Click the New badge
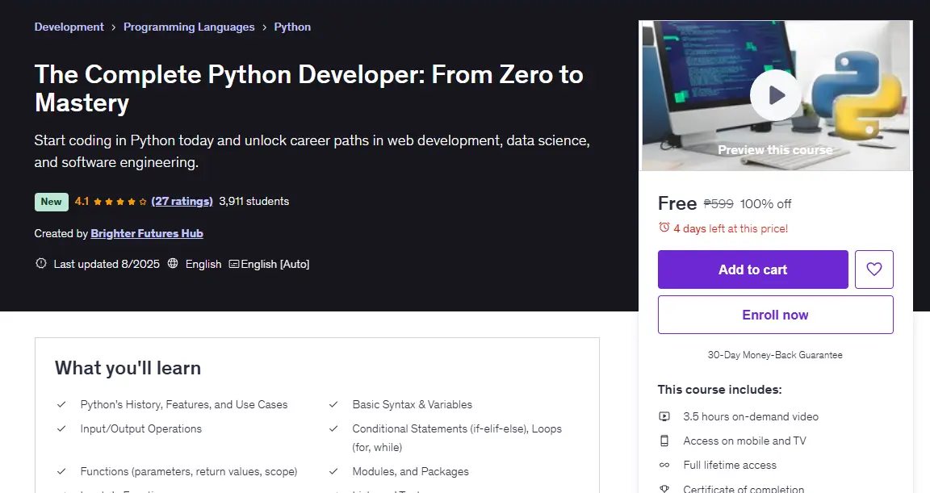 coord(52,202)
